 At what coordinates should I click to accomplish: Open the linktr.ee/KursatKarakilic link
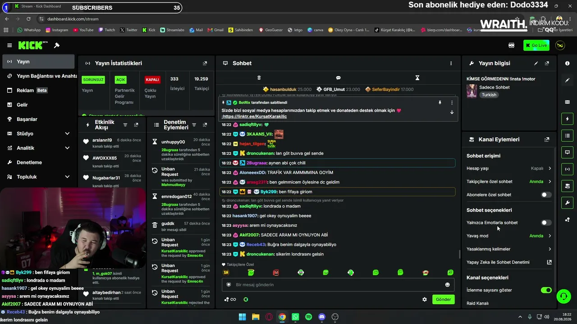[x=255, y=117]
